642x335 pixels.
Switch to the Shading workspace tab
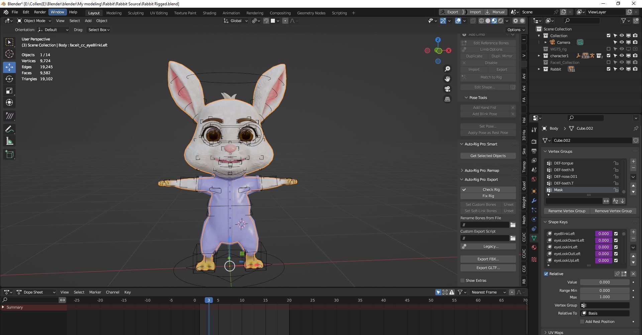click(x=209, y=13)
